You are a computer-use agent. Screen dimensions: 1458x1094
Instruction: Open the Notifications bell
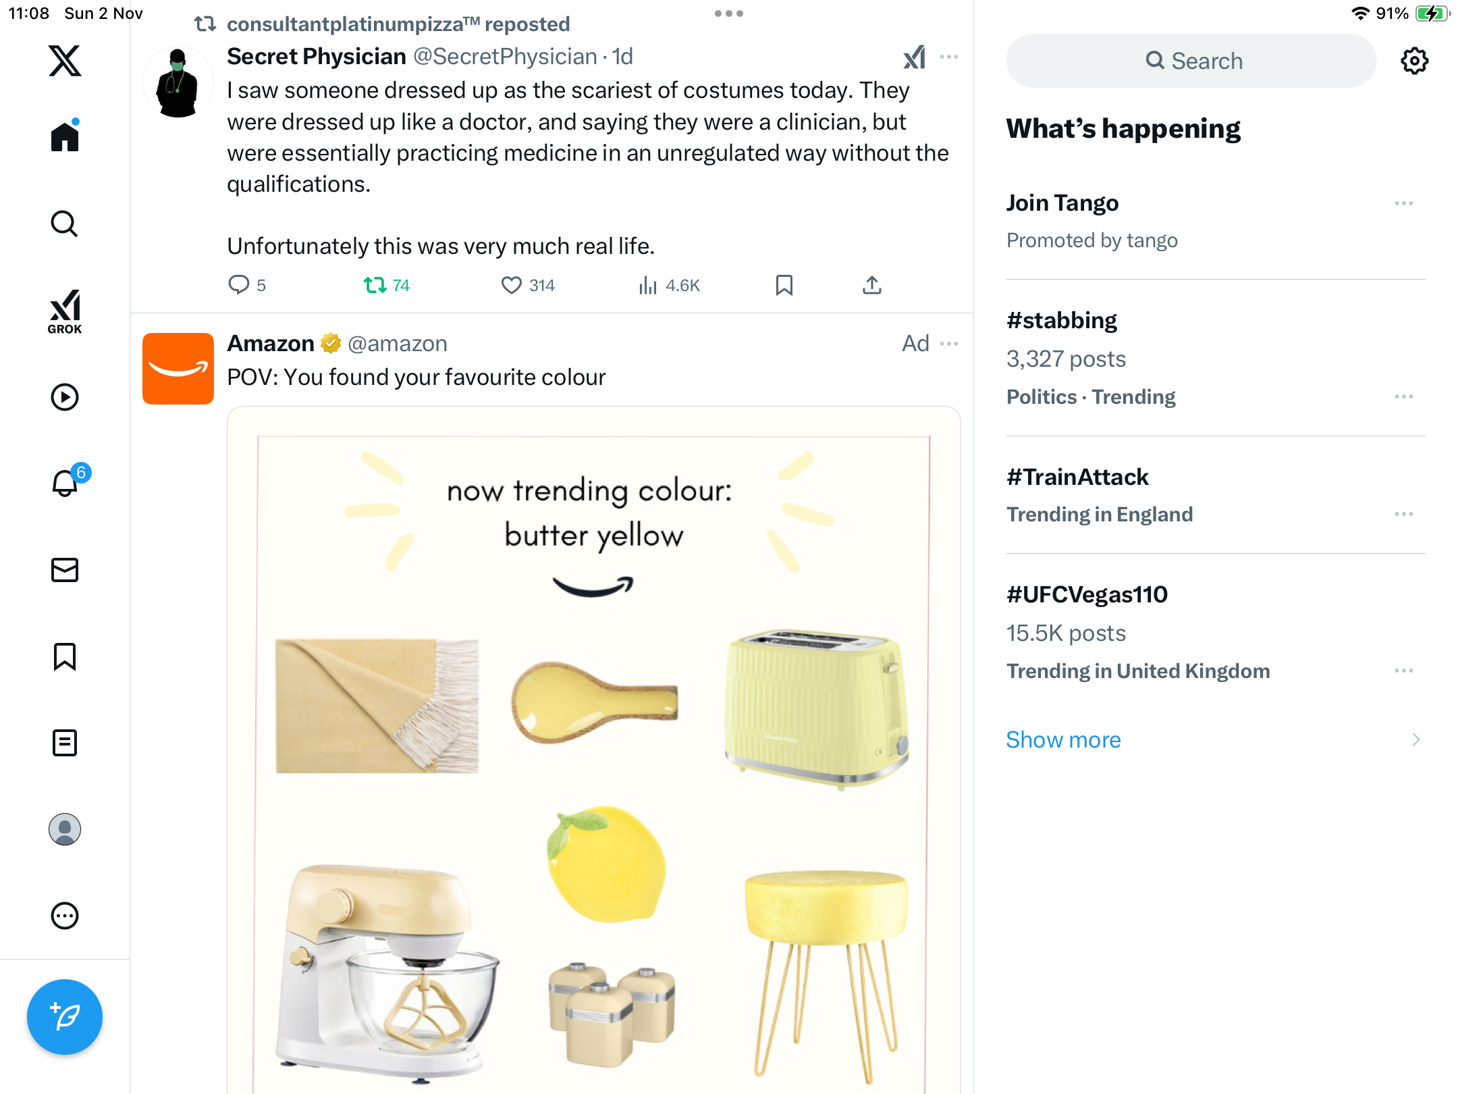pyautogui.click(x=65, y=484)
